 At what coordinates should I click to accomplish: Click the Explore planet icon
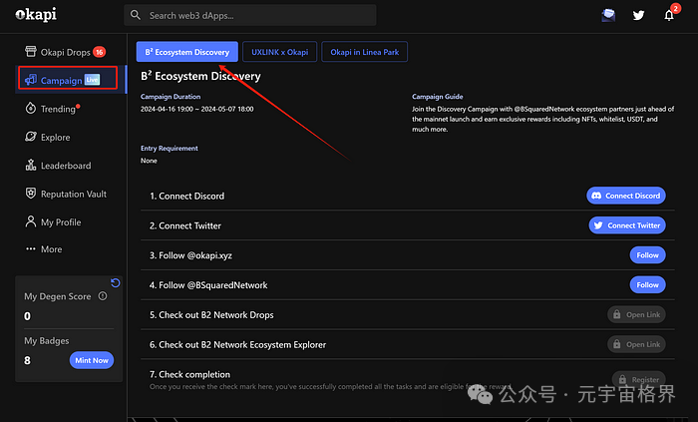click(31, 137)
